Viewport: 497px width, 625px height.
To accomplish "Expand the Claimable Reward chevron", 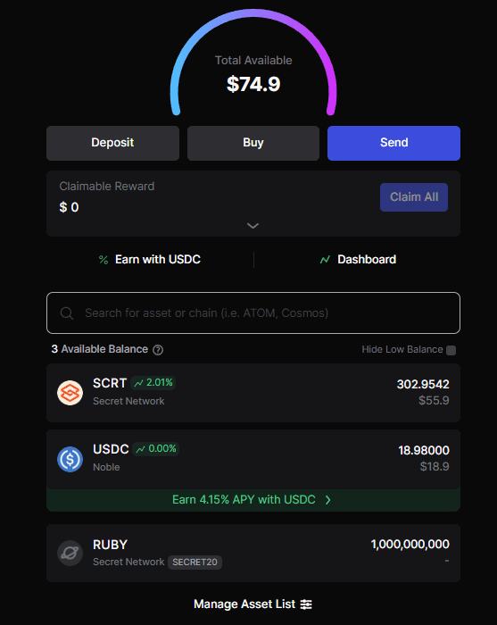I will point(253,226).
